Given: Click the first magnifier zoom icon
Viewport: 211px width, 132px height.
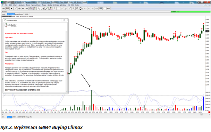Looking at the screenshot, I should [74, 8].
